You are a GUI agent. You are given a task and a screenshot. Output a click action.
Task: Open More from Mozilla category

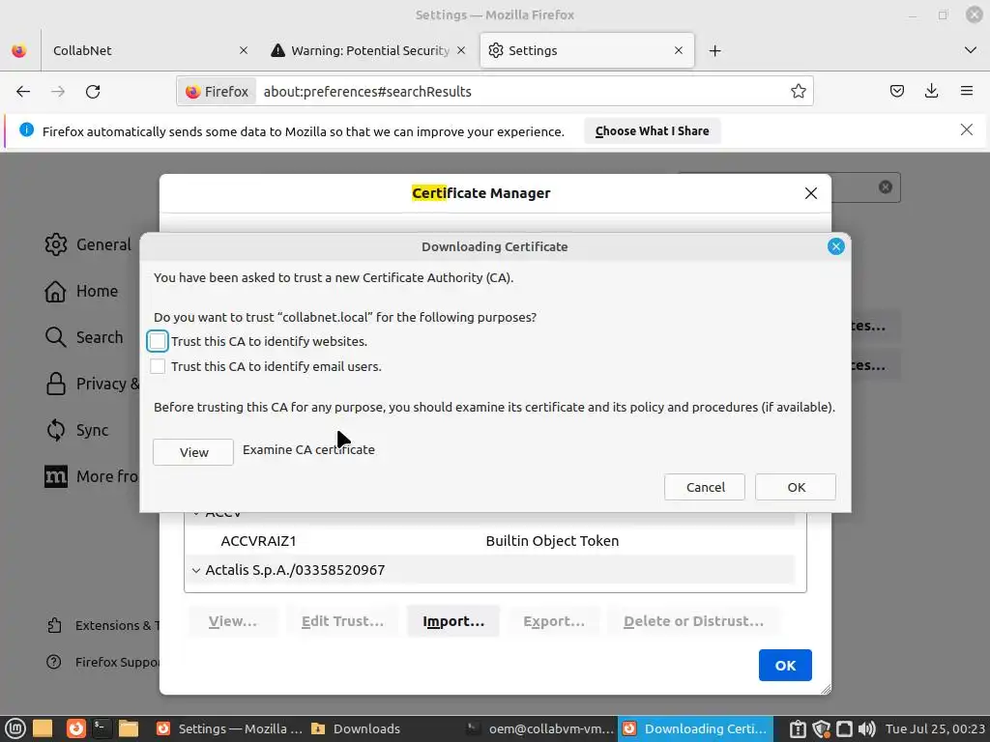[x=92, y=476]
